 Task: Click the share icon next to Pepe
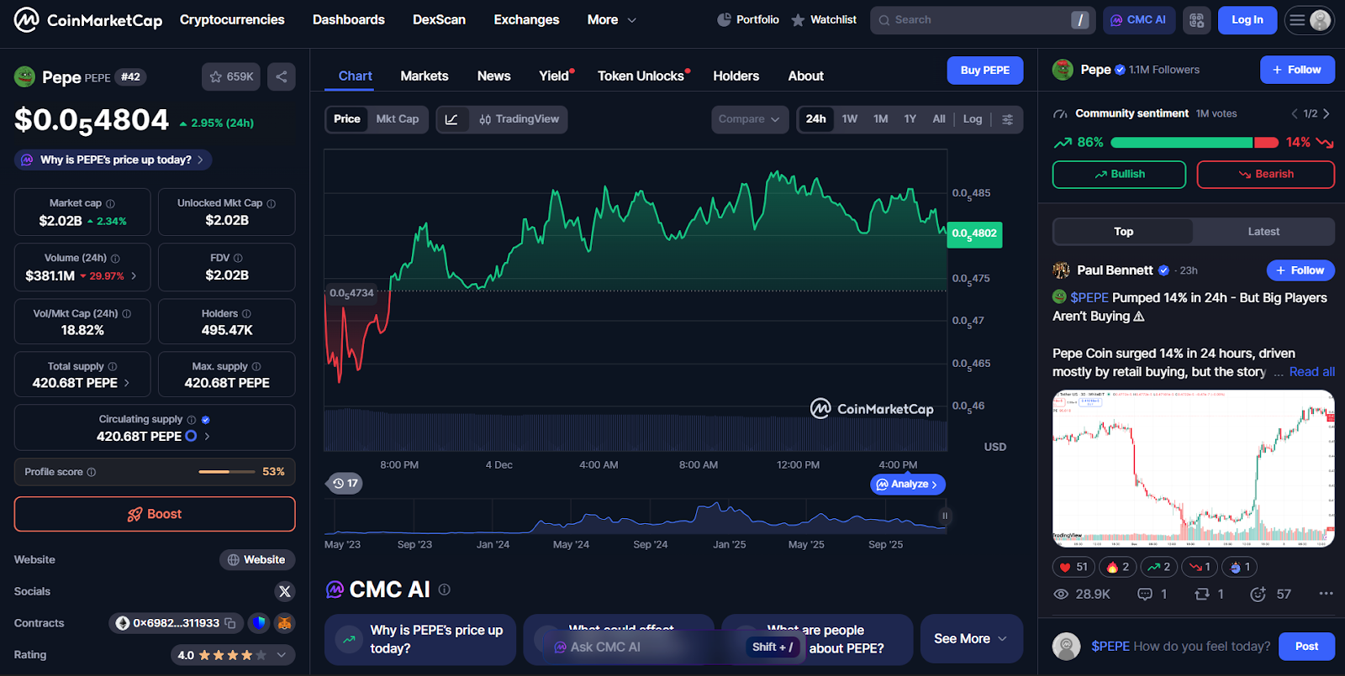coord(282,76)
